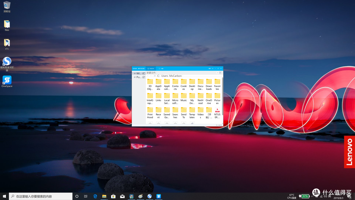Switch to the local files tab
This screenshot has width=355, height=200.
point(151,68)
